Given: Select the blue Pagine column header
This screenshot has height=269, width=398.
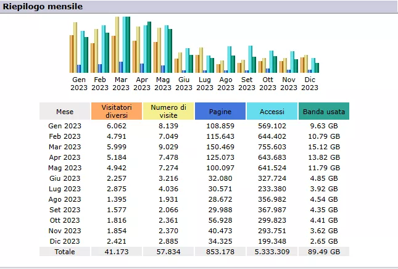Looking at the screenshot, I should tap(220, 112).
